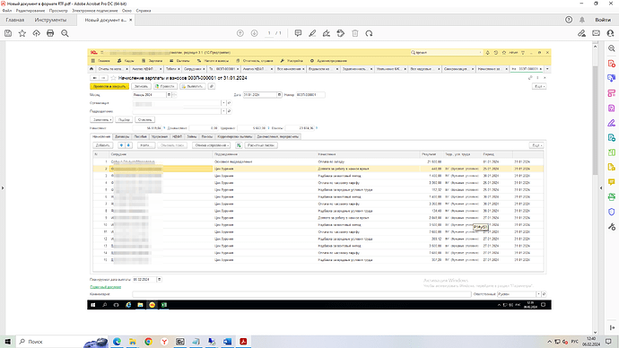Open the Справка menu
The height and width of the screenshot is (348, 619).
pyautogui.click(x=144, y=11)
